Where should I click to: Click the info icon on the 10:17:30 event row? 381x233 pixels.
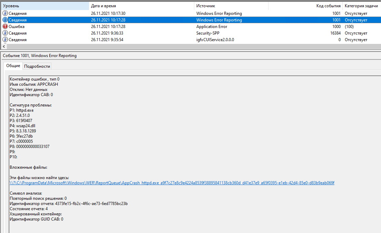click(5, 13)
